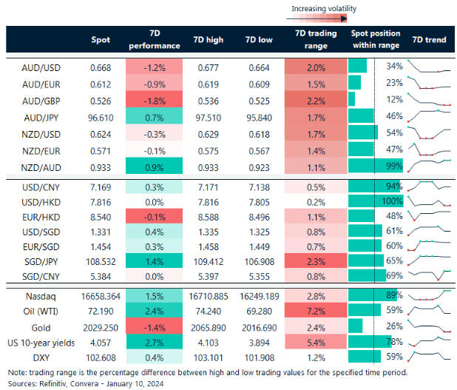Click the Nasdaq 7D trend sparkline
This screenshot has height=390, width=457.
click(x=430, y=295)
